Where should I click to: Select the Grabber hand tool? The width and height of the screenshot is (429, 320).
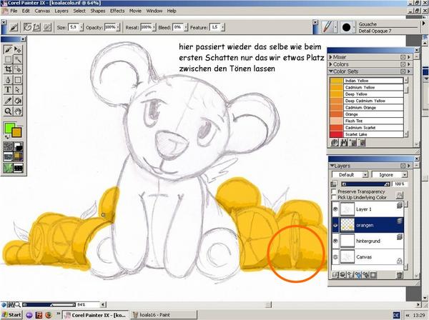[18, 111]
